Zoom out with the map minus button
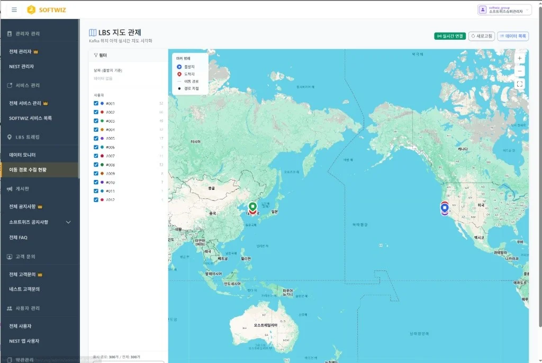Screen dimensions: 542x363 tap(520, 71)
